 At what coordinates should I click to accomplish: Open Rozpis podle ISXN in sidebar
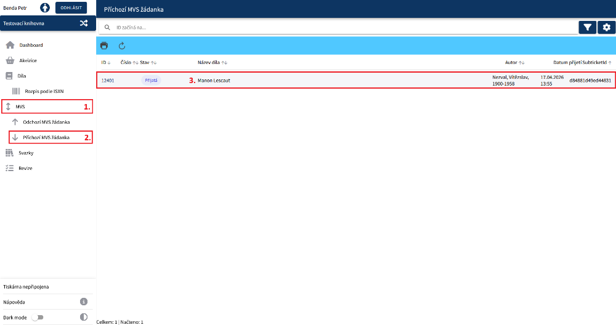[x=44, y=91]
